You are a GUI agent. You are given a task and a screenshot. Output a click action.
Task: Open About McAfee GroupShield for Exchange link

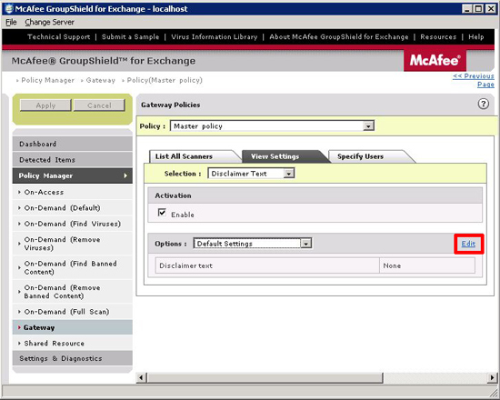click(x=339, y=36)
